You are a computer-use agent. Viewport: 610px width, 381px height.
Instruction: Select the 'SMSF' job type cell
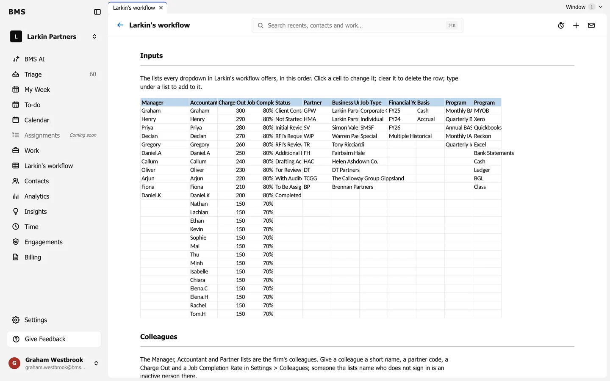[374, 128]
